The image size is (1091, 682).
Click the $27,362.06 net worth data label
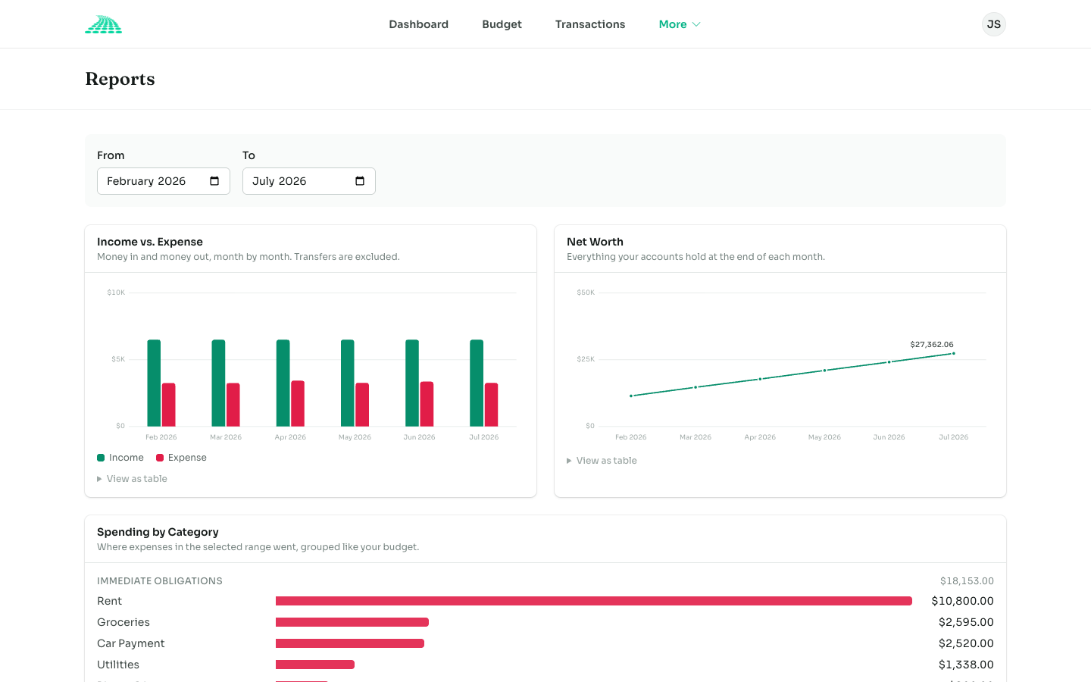pyautogui.click(x=932, y=344)
